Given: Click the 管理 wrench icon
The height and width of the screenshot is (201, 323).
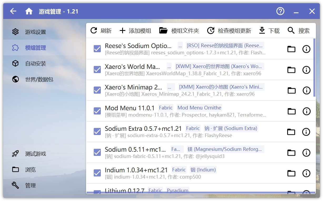Looking at the screenshot, I should click(16, 185).
